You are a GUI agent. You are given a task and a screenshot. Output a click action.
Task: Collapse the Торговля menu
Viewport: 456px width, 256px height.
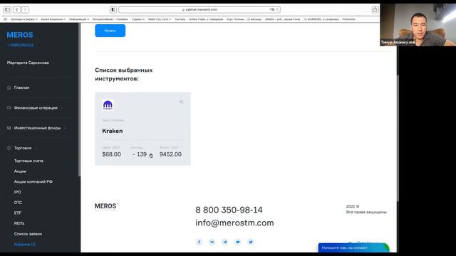pyautogui.click(x=23, y=148)
